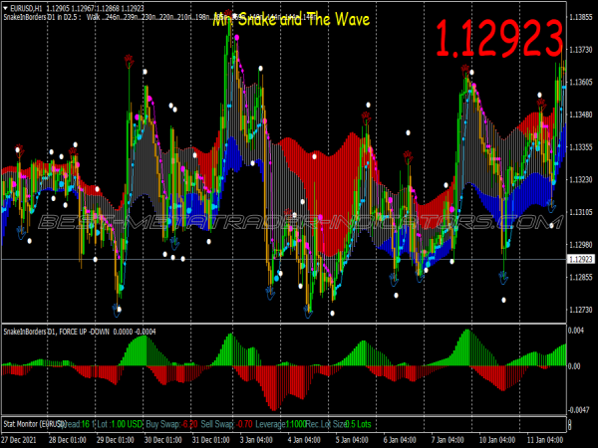Click the 4 Jan 04:00 time label
This screenshot has height=448, width=598.
(x=304, y=440)
